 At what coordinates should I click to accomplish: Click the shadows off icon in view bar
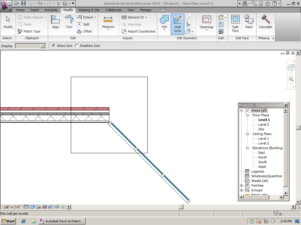coord(39,207)
